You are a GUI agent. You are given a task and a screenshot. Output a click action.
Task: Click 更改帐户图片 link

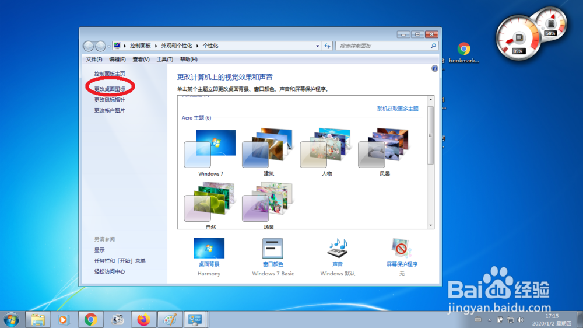tap(110, 110)
